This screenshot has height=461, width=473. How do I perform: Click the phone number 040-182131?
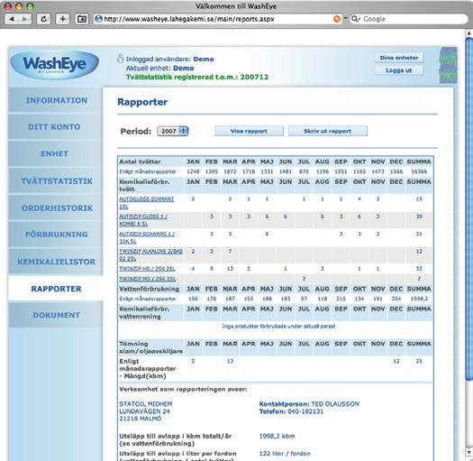(305, 411)
